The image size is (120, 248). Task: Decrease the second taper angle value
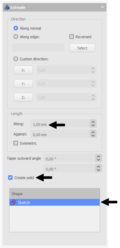tap(98, 170)
